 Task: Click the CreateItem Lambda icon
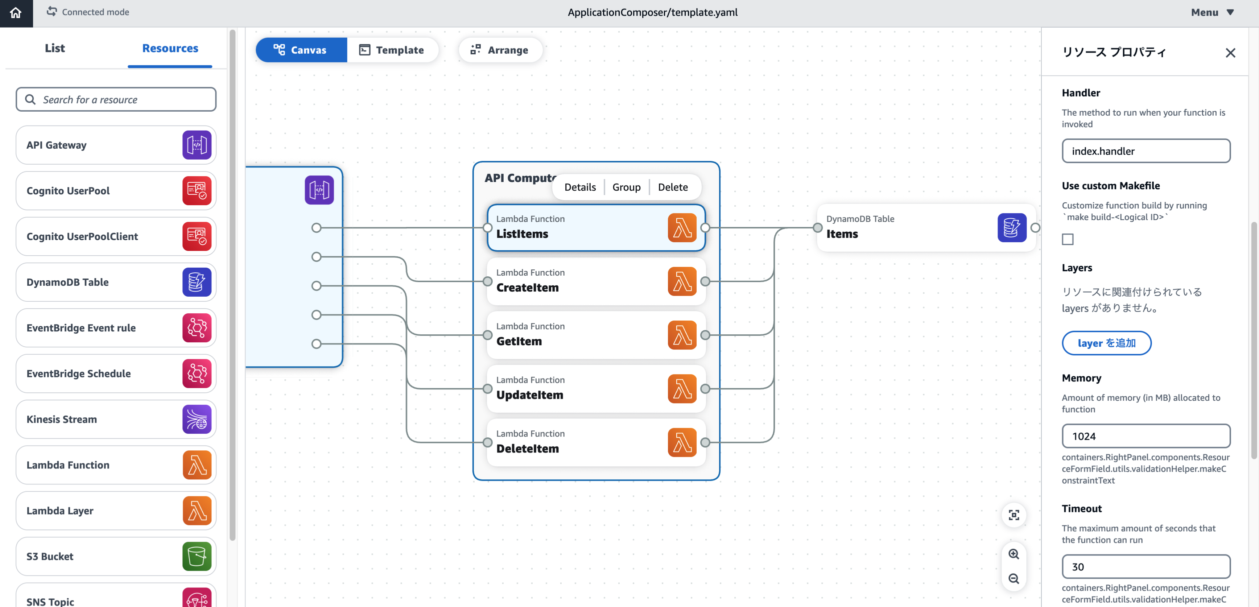682,281
